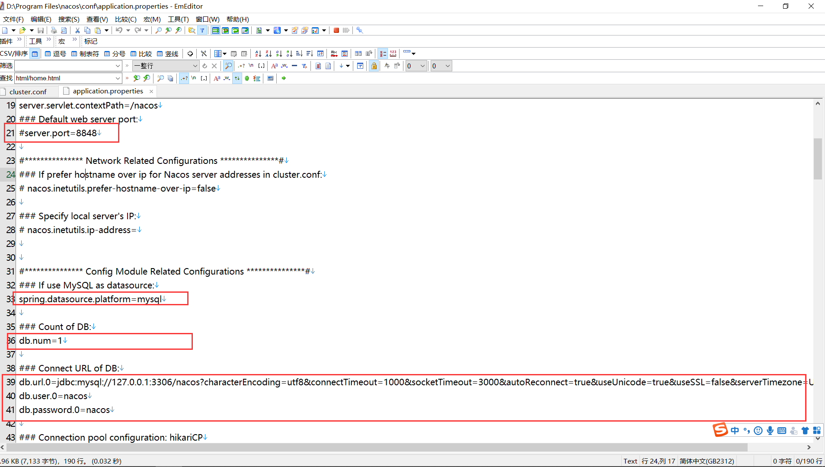Open the 宏(M) menu
825x467 pixels.
tap(152, 19)
